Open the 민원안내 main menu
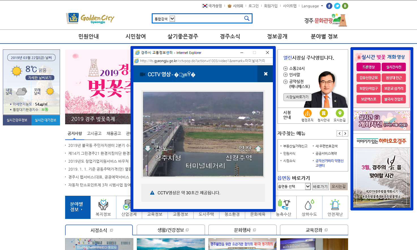Image resolution: width=417 pixels, height=250 pixels. (89, 36)
